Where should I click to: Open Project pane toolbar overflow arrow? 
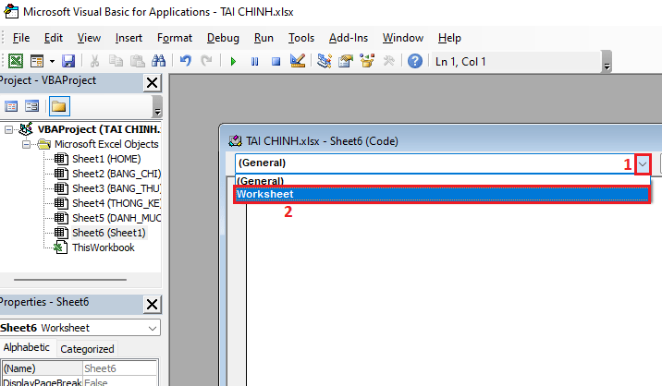157,106
